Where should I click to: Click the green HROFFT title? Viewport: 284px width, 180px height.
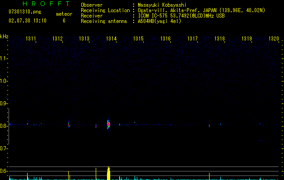pyautogui.click(x=46, y=4)
